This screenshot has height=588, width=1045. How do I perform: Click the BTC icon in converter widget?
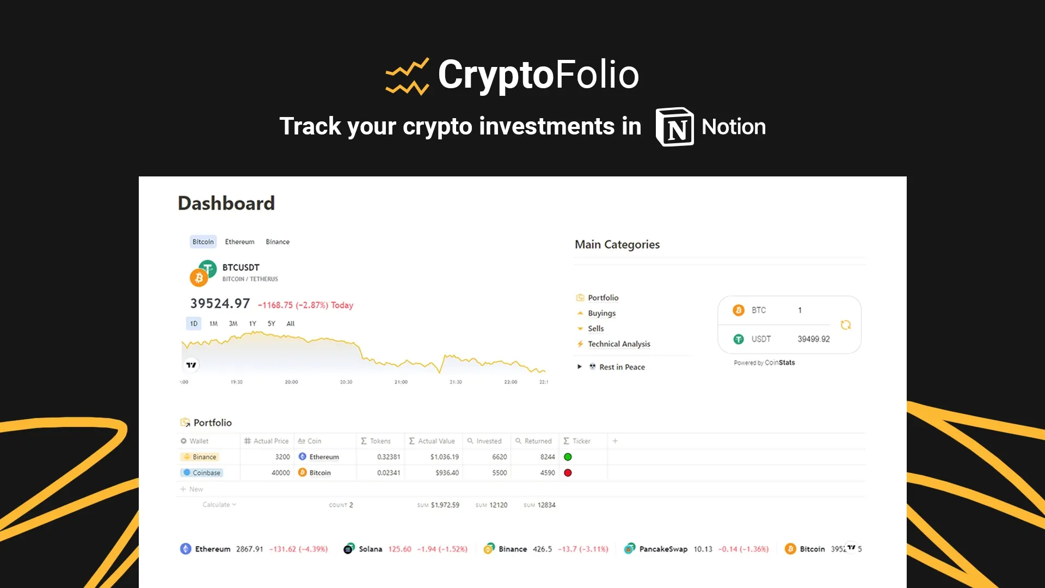739,310
